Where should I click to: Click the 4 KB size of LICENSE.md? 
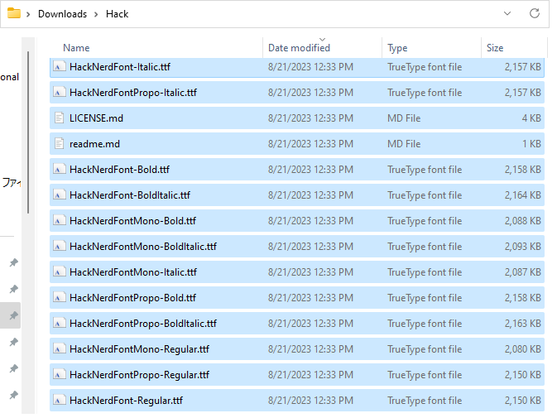pyautogui.click(x=531, y=118)
